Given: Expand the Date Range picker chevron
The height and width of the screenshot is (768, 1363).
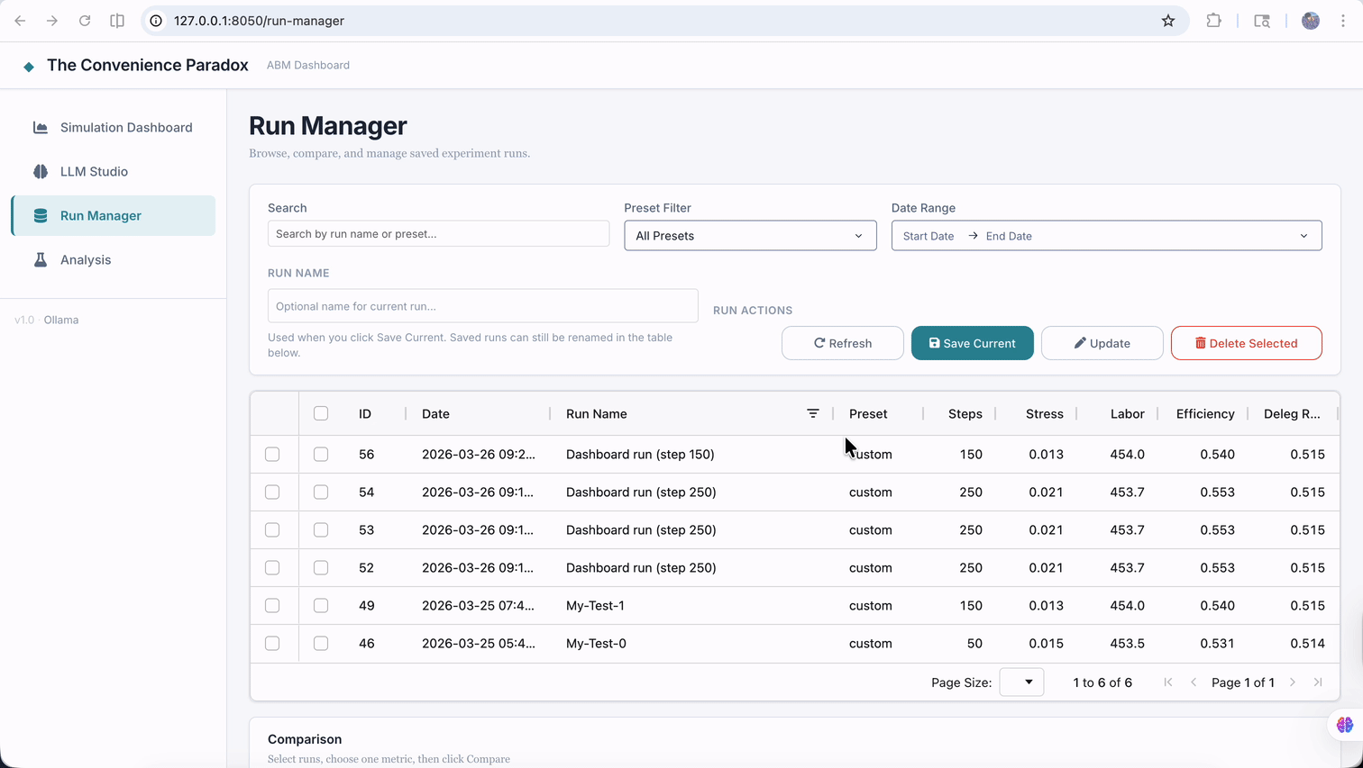Looking at the screenshot, I should point(1304,236).
